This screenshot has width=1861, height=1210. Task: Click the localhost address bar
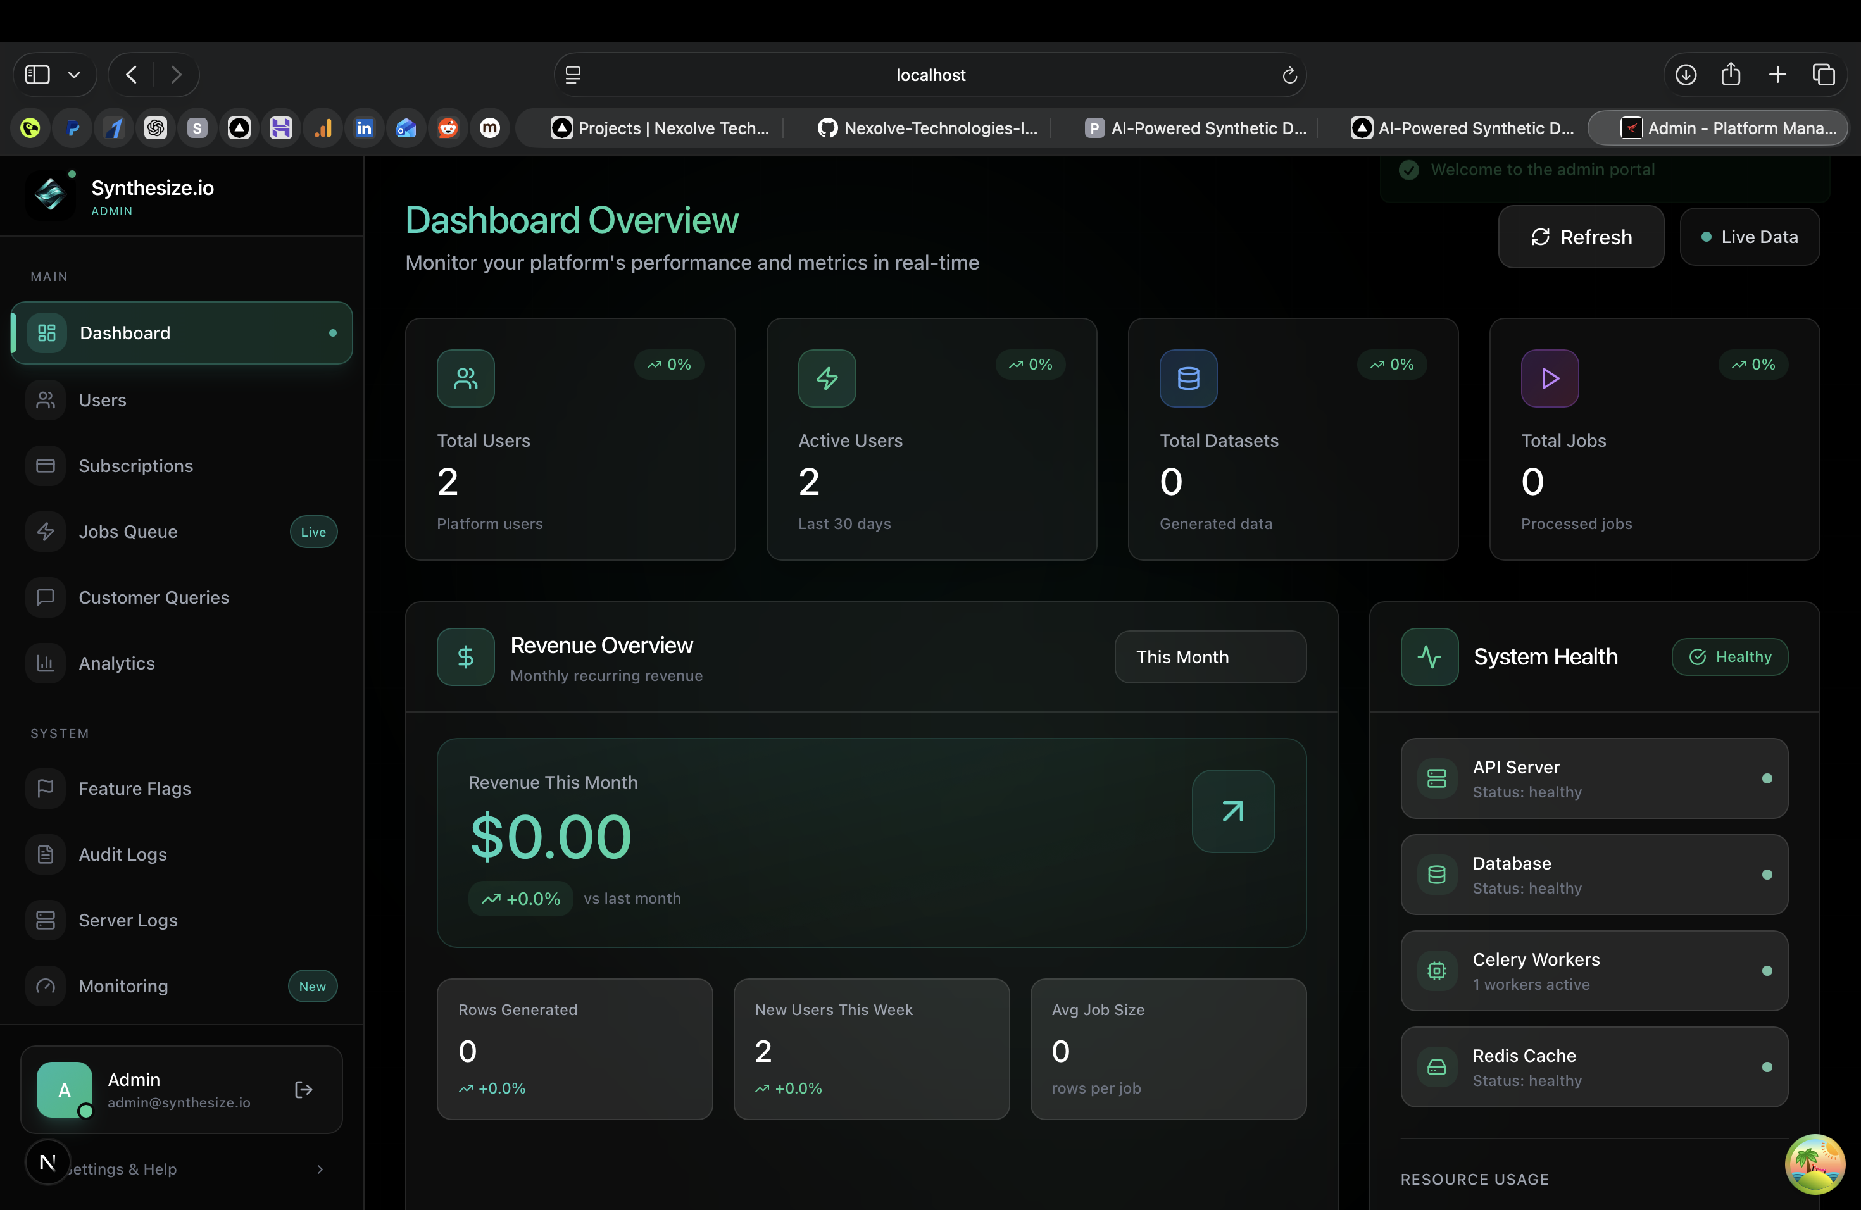(x=930, y=75)
